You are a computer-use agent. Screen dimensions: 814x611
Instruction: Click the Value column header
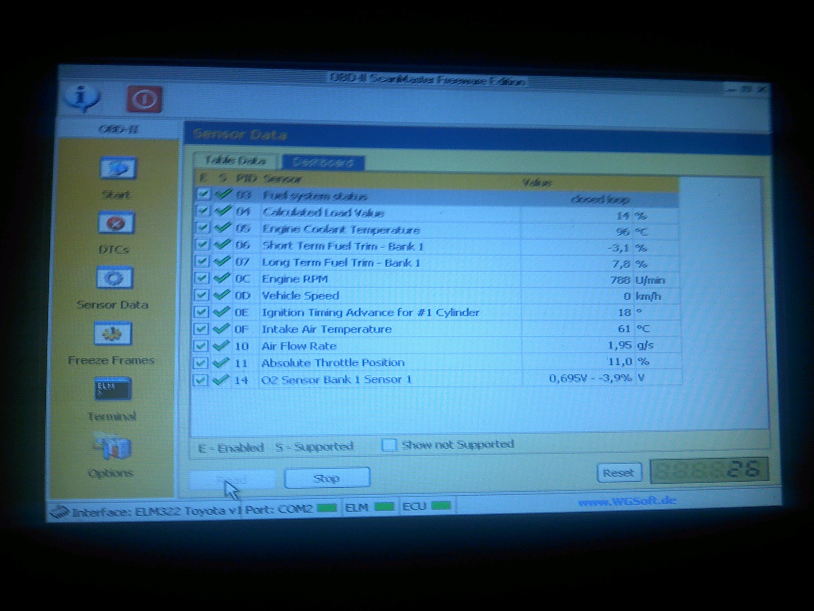tap(537, 183)
